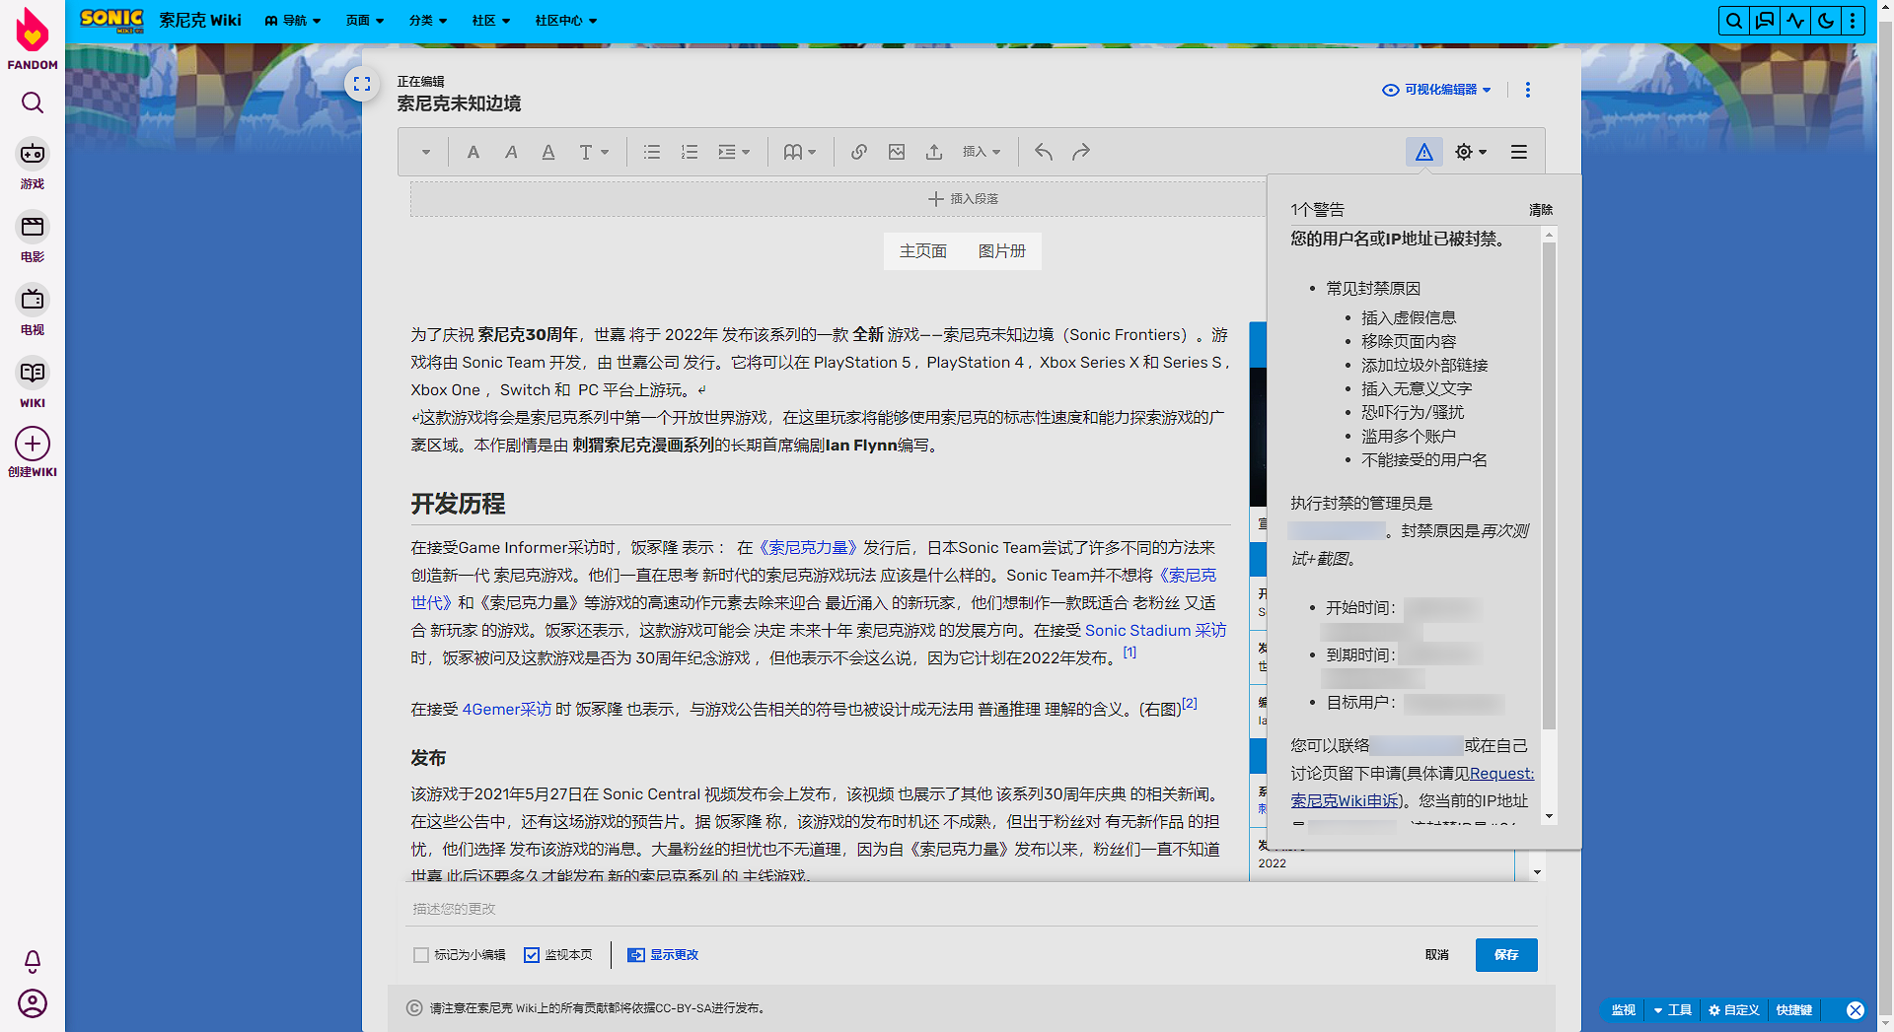
Task: Open top-right three-dot more menu
Action: point(1853,21)
